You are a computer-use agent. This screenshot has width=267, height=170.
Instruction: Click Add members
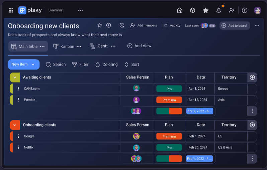(x=144, y=25)
